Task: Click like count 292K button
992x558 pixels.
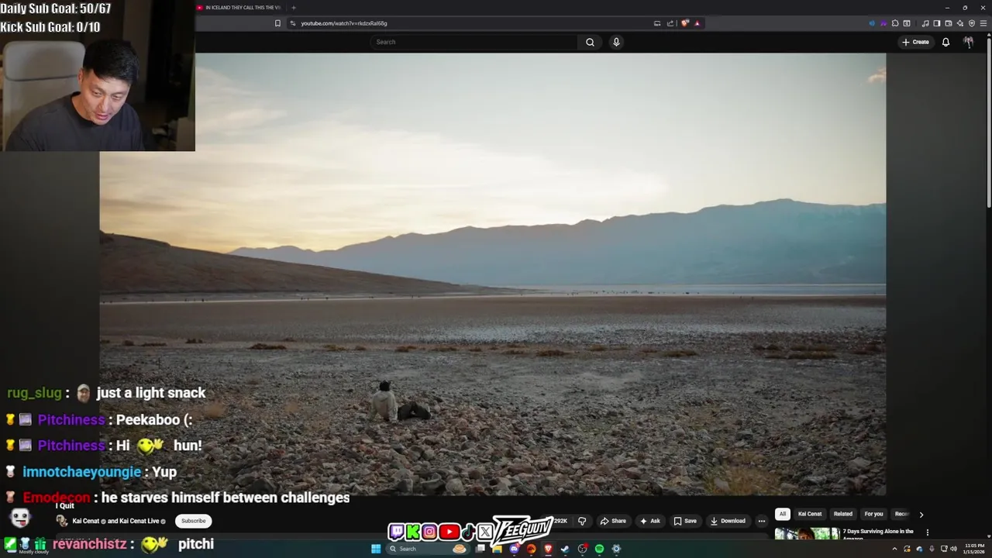Action: (560, 521)
